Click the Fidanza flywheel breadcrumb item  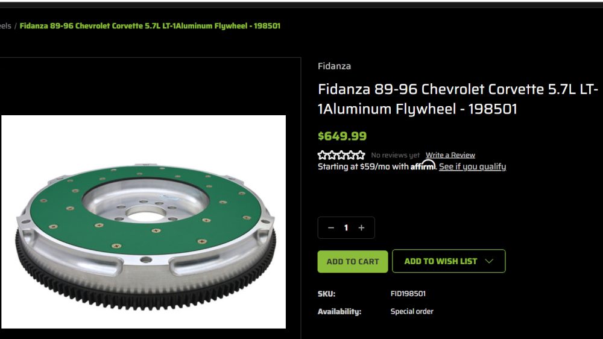pos(150,26)
